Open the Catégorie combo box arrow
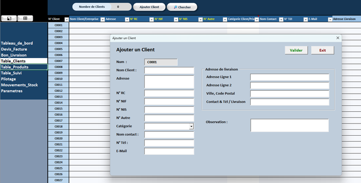 [x=191, y=126]
